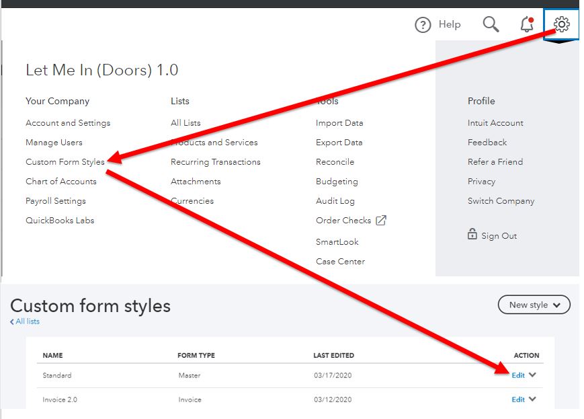Click the notifications bell icon
Image resolution: width=584 pixels, height=419 pixels.
point(527,24)
